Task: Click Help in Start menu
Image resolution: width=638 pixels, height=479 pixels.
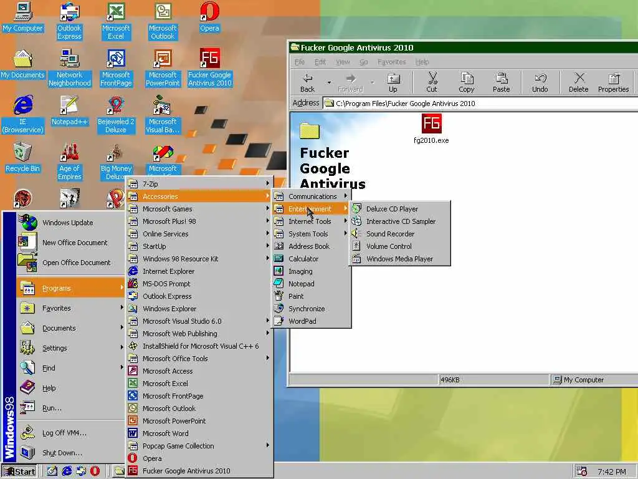Action: pyautogui.click(x=70, y=388)
